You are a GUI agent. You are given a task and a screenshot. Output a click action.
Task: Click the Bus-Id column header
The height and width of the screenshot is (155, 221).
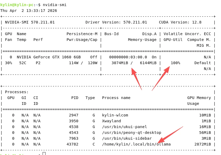[x=112, y=34]
